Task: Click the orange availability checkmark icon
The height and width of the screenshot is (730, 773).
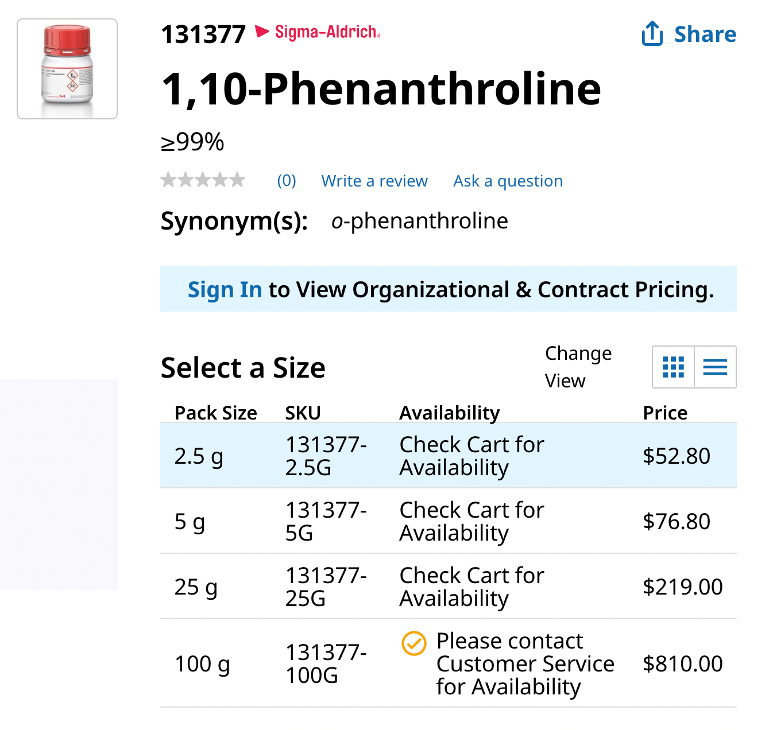Action: point(413,643)
